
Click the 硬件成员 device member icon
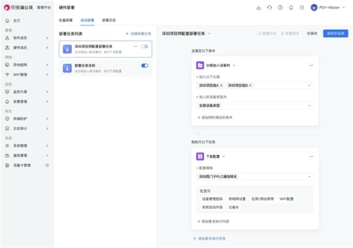tap(7, 48)
